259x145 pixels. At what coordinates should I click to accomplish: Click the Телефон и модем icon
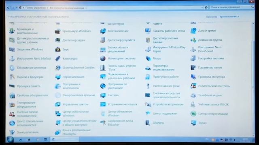(x=193, y=95)
